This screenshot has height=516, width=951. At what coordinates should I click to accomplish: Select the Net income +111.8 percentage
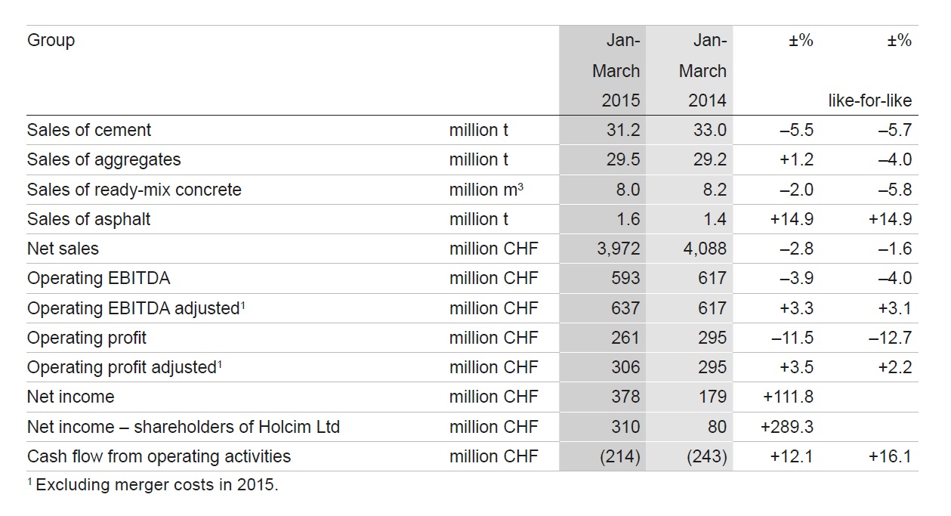787,397
